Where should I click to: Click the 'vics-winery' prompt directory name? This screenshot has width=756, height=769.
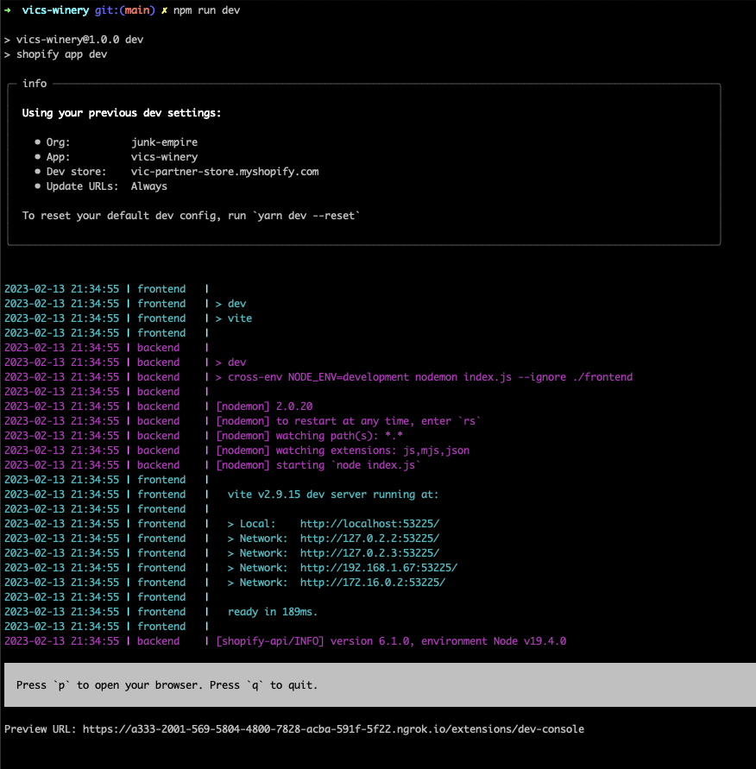point(55,10)
